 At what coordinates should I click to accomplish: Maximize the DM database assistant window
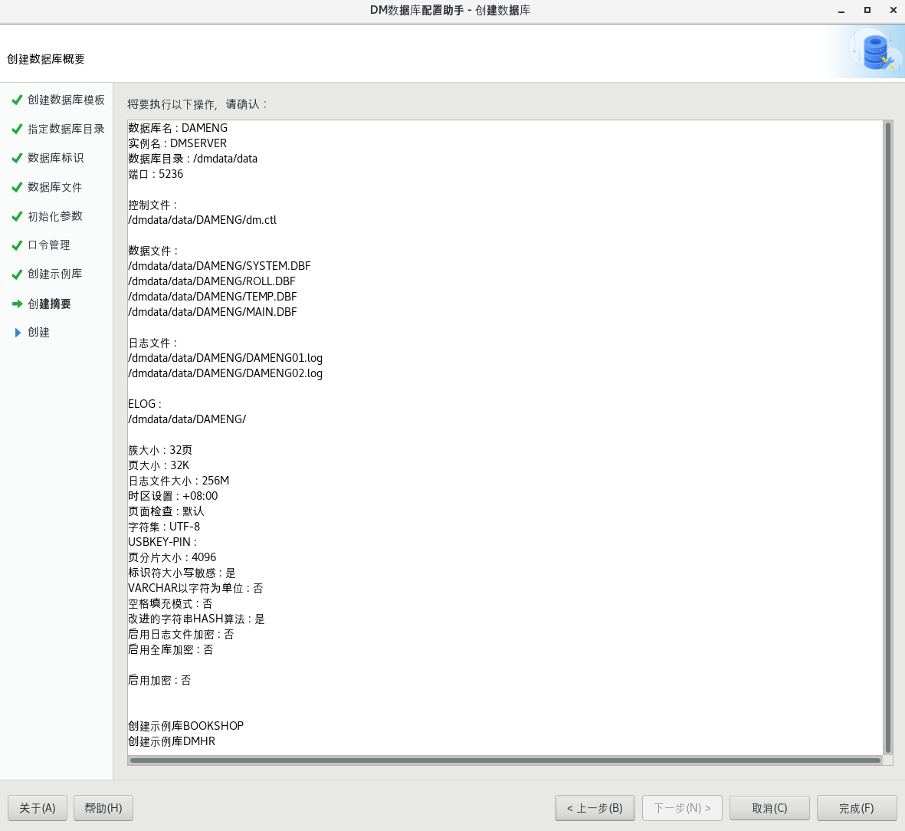click(x=867, y=11)
